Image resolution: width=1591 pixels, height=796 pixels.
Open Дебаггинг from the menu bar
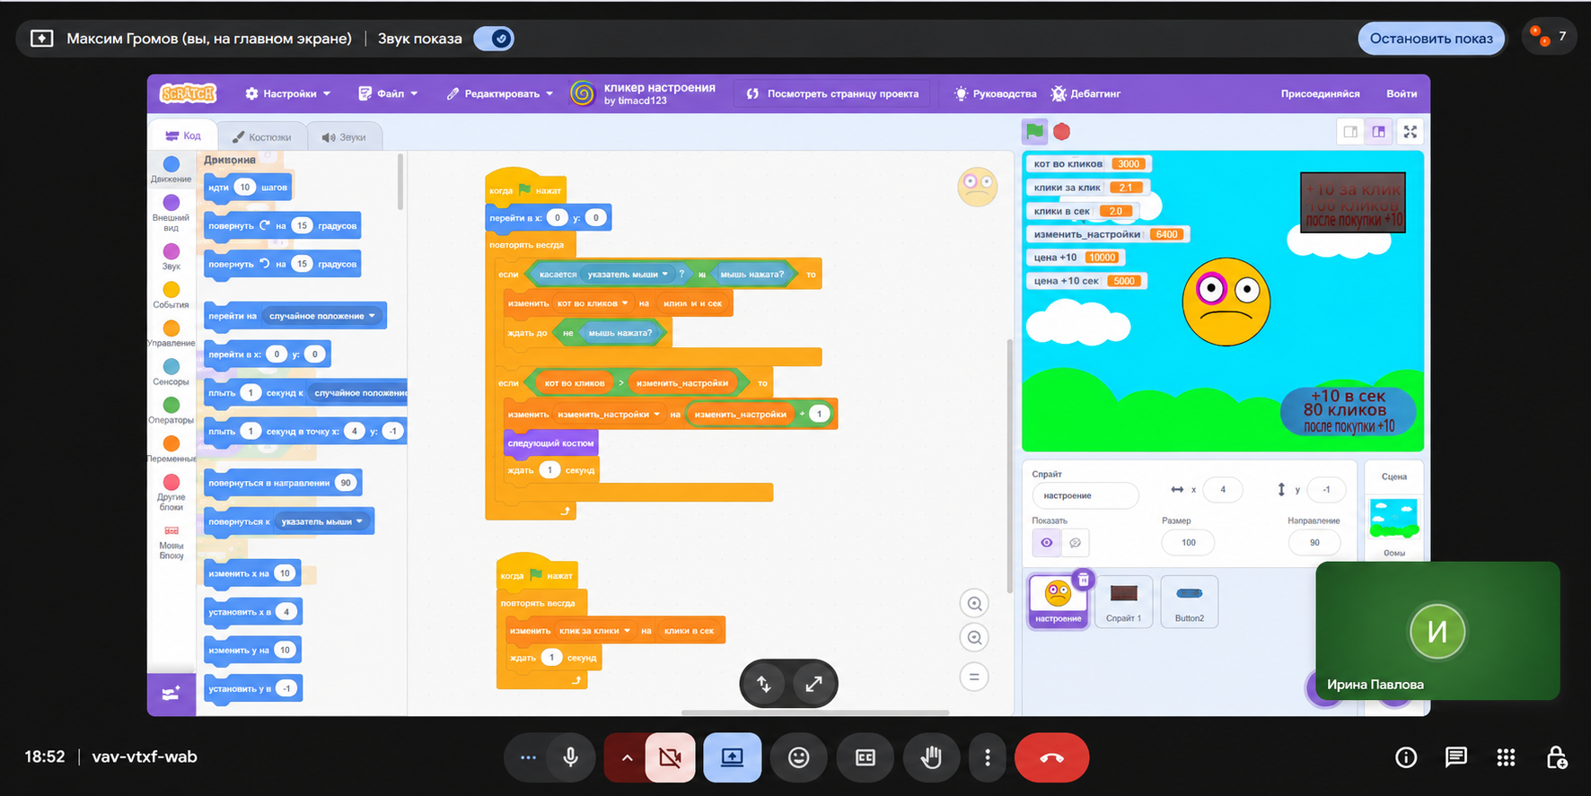[1086, 93]
